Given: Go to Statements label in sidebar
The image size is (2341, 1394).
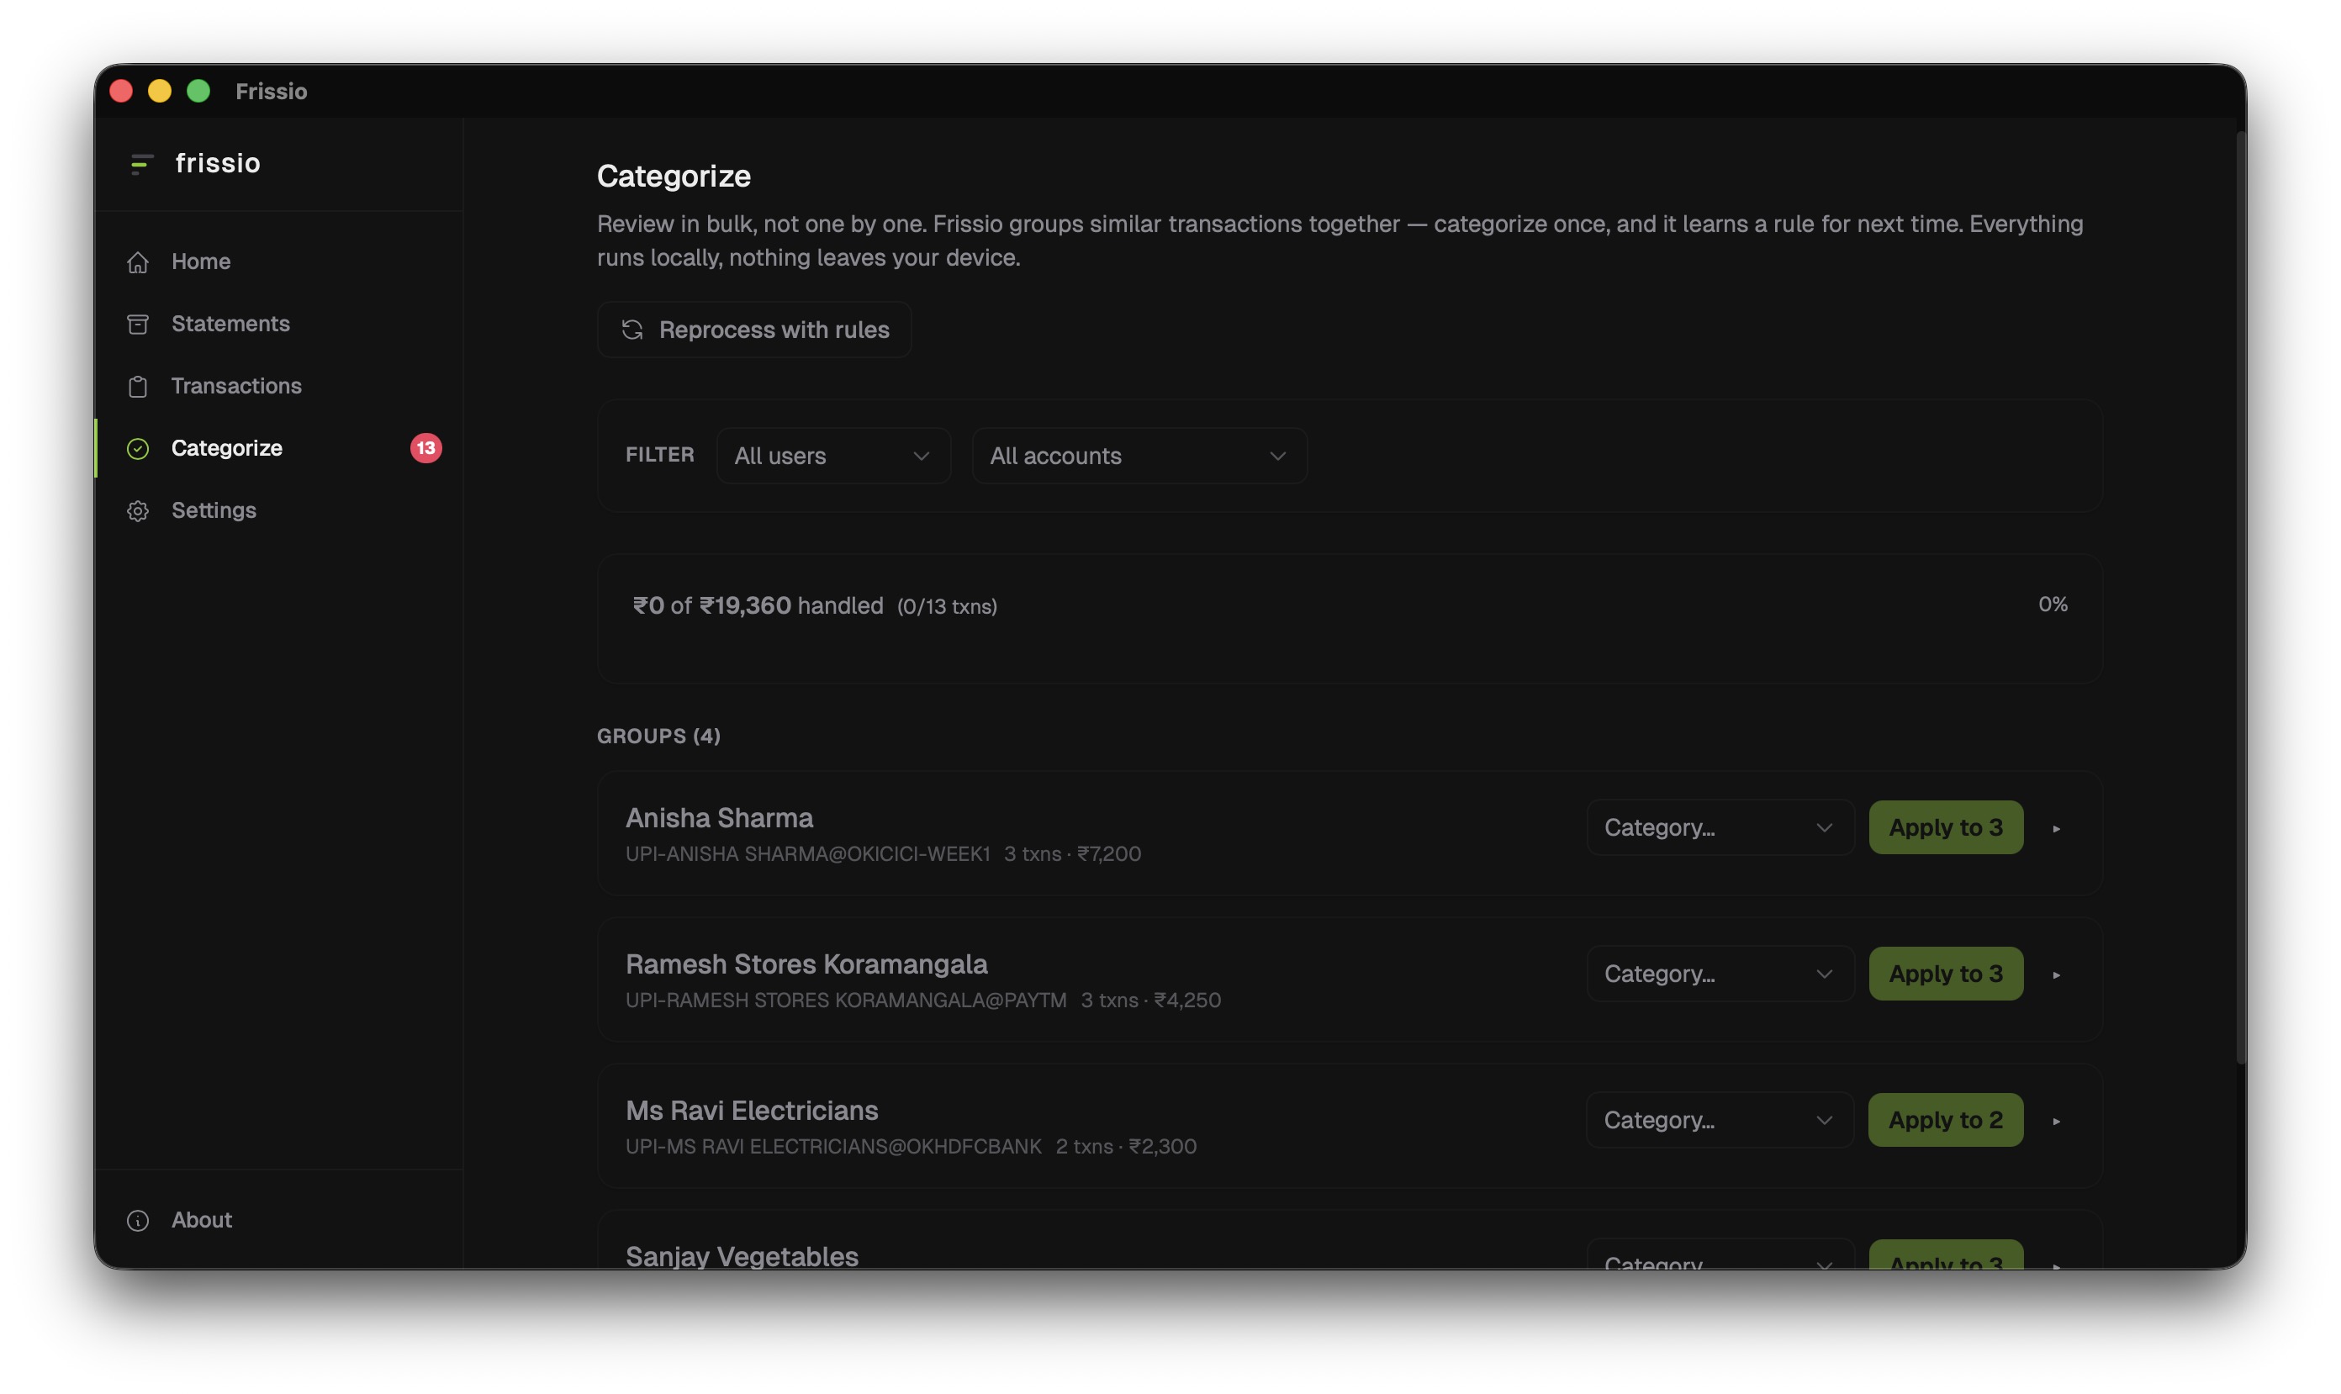Looking at the screenshot, I should [x=230, y=324].
